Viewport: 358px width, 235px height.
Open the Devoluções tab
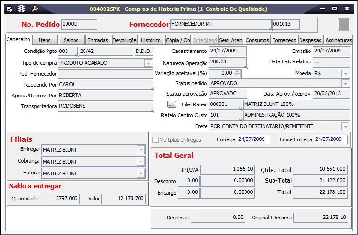tap(124, 40)
